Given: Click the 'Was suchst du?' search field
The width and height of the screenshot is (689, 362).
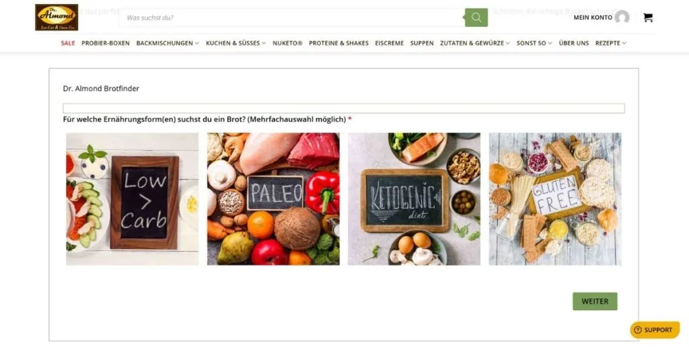Looking at the screenshot, I should coord(292,17).
